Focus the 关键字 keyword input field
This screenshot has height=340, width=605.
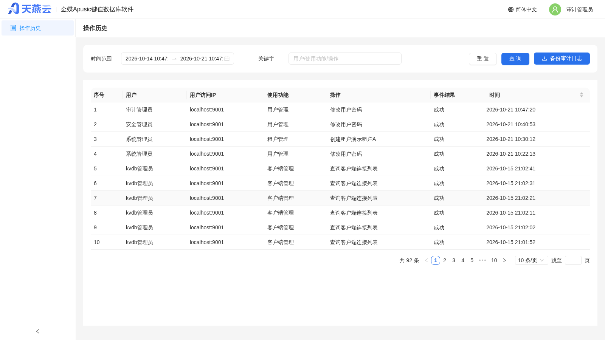(345, 59)
